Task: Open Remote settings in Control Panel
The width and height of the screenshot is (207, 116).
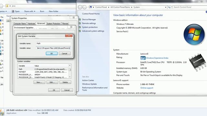Action: pos(89,23)
